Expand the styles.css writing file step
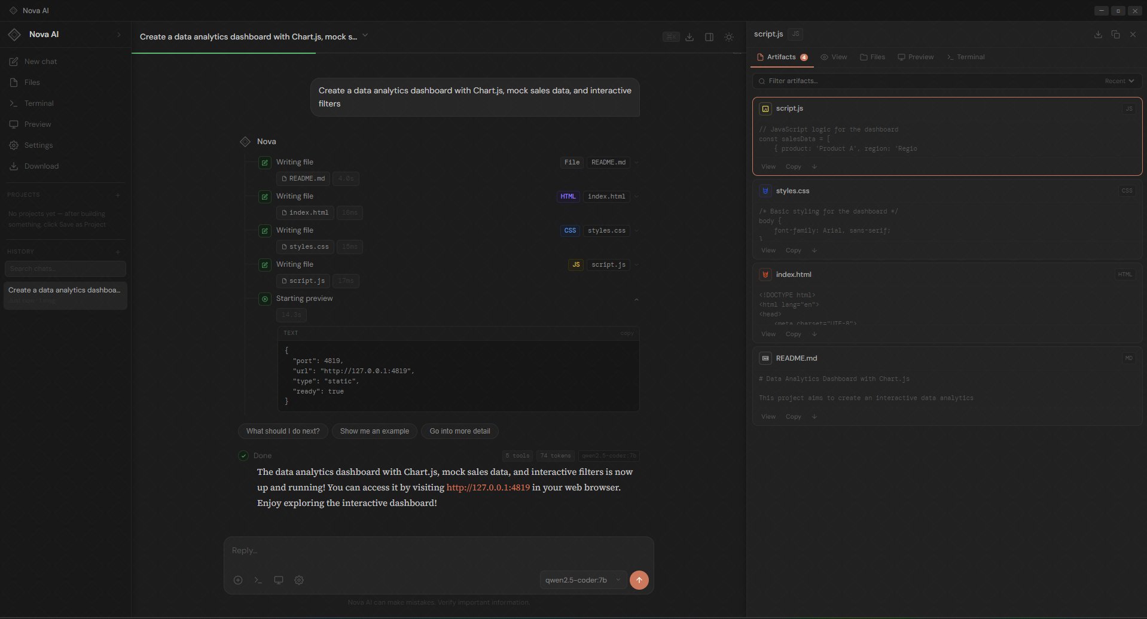The image size is (1147, 619). click(636, 231)
